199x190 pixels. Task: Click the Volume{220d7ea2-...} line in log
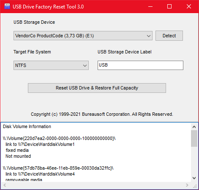(59, 138)
